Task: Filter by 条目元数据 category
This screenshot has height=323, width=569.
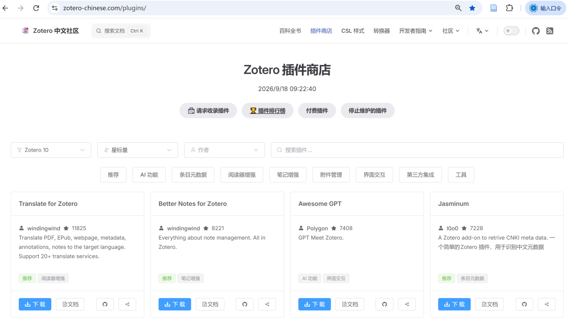Action: point(193,175)
